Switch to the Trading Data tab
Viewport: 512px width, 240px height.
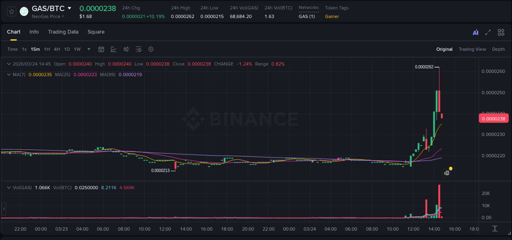click(x=63, y=32)
